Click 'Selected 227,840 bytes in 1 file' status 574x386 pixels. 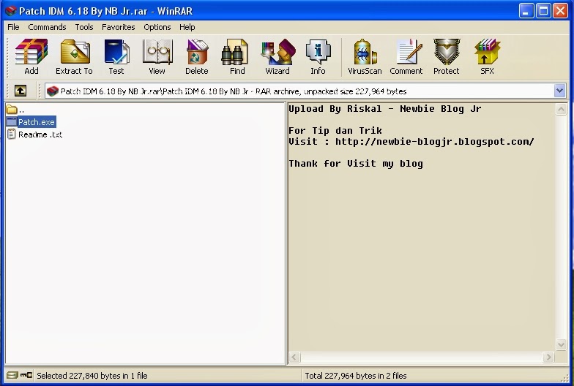[x=92, y=376]
